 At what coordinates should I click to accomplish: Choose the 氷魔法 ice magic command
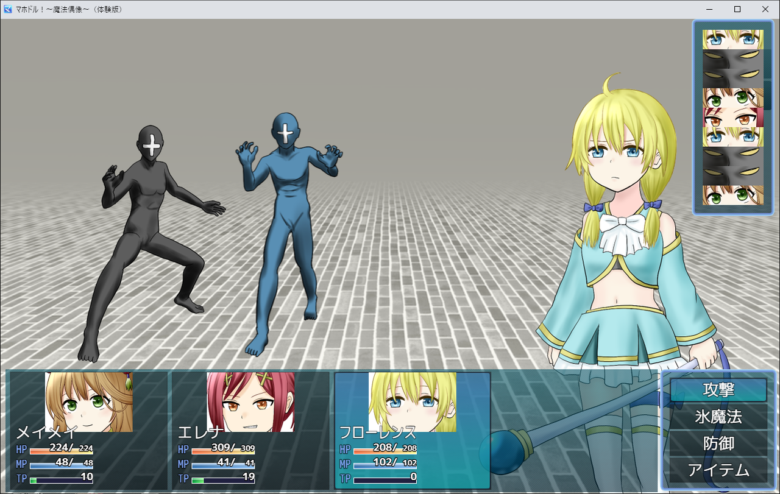tap(718, 417)
